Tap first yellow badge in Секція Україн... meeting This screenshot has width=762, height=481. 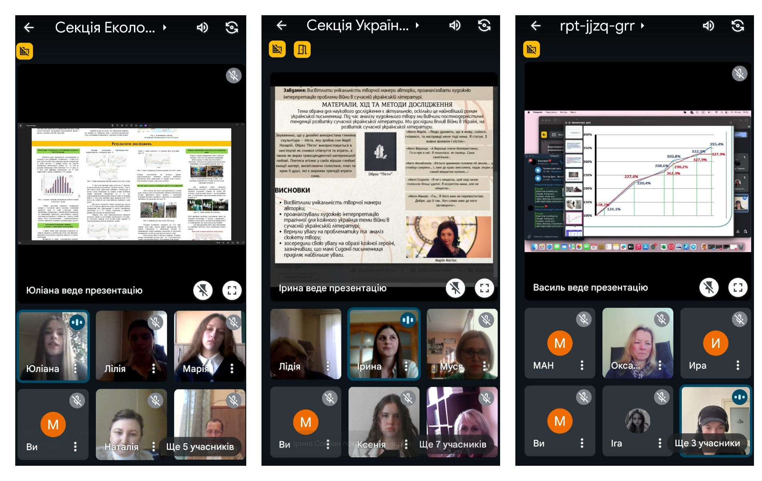coord(277,49)
